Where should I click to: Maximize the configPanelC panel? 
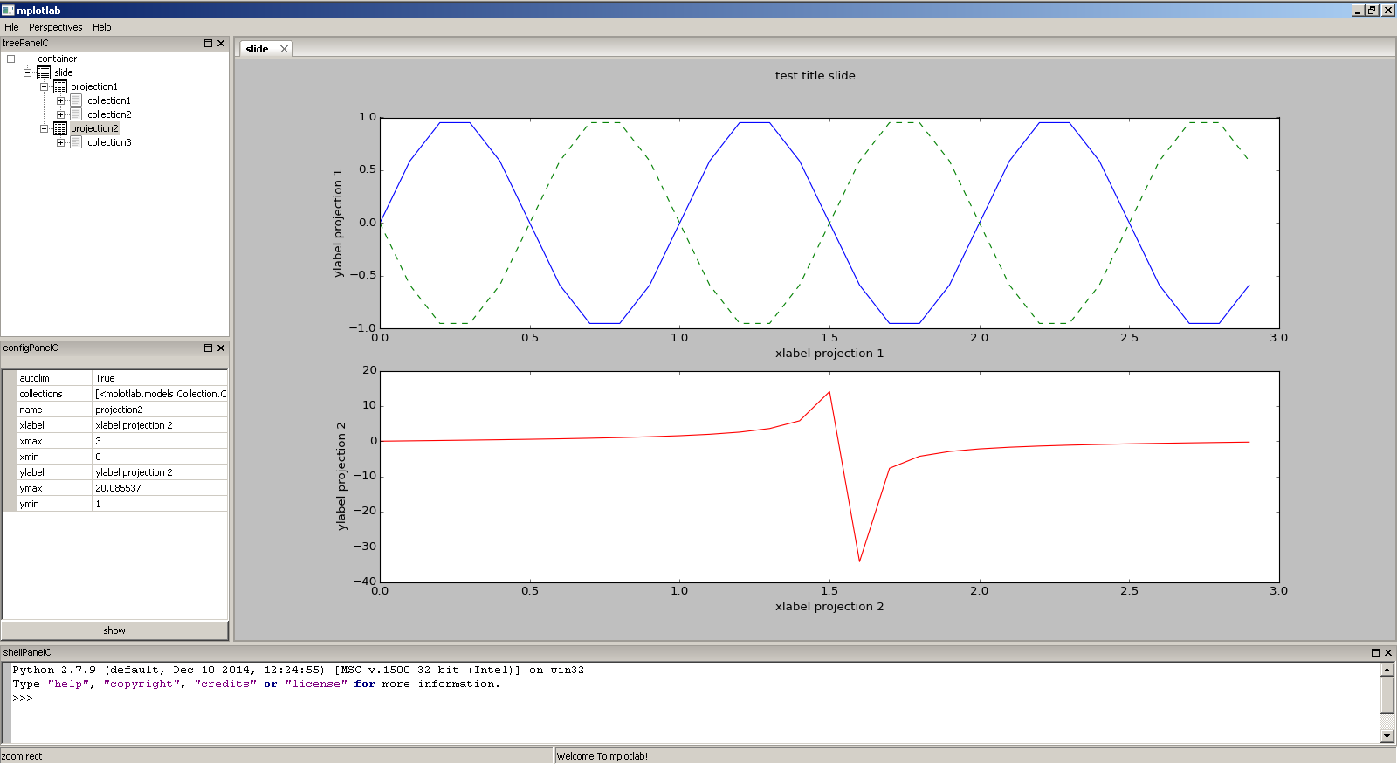click(209, 348)
